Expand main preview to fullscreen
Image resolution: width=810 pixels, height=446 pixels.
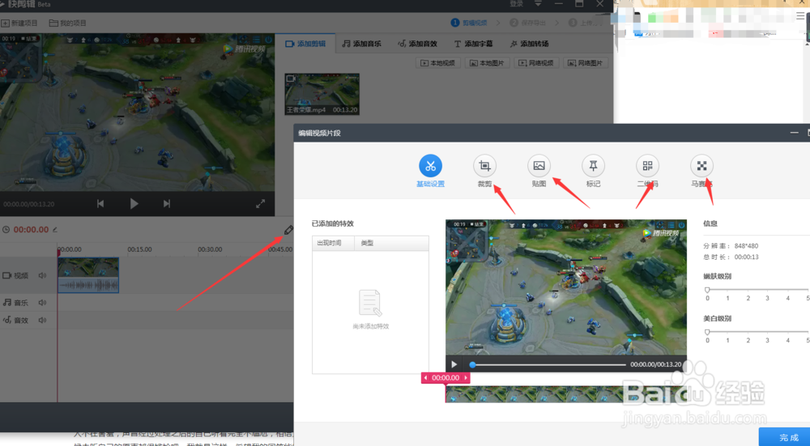pos(260,203)
